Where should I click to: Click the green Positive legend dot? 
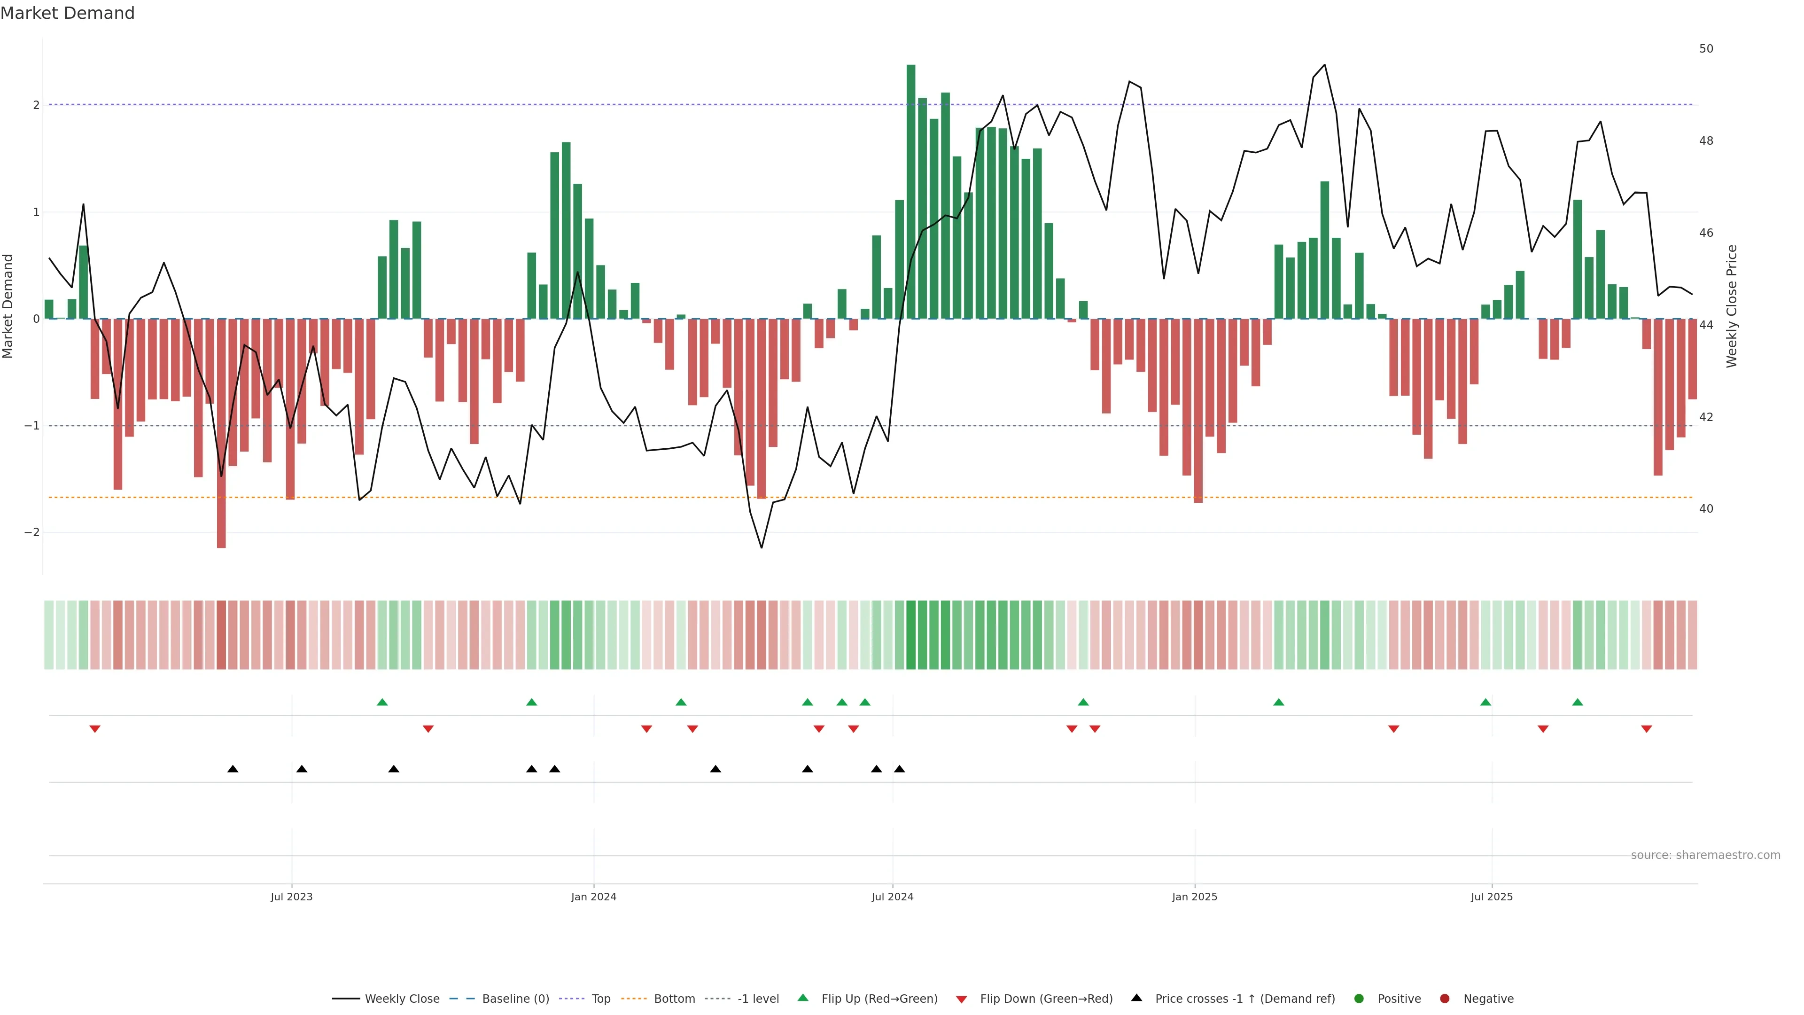[1359, 998]
